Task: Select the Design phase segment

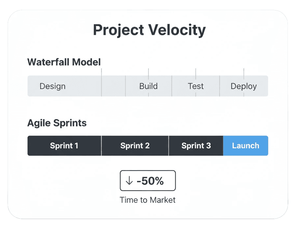Action: coord(64,86)
